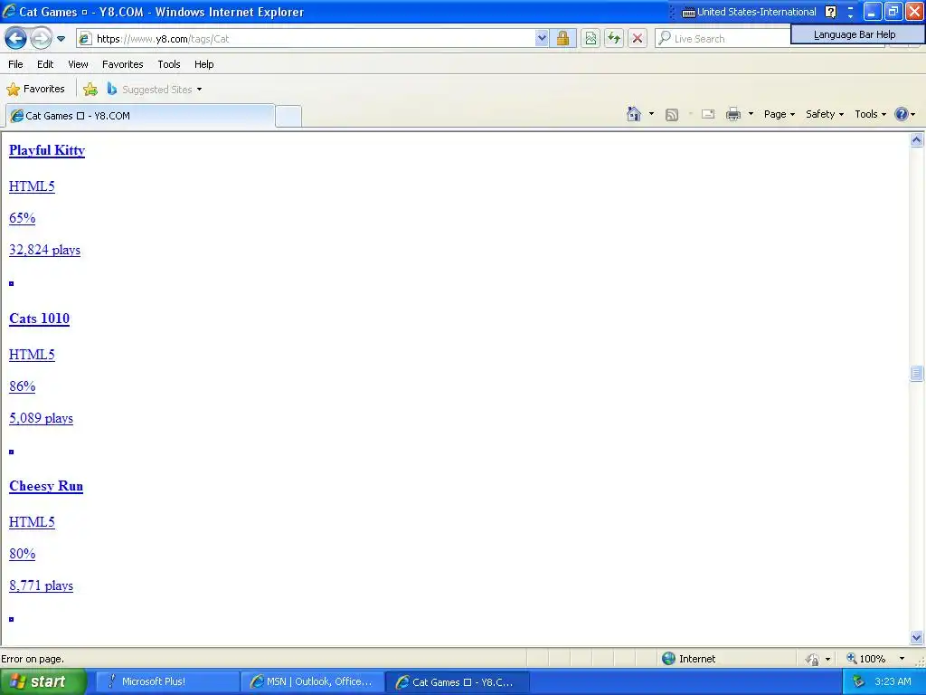Image resolution: width=926 pixels, height=695 pixels.
Task: Click the 80% rating link
Action: tap(22, 555)
